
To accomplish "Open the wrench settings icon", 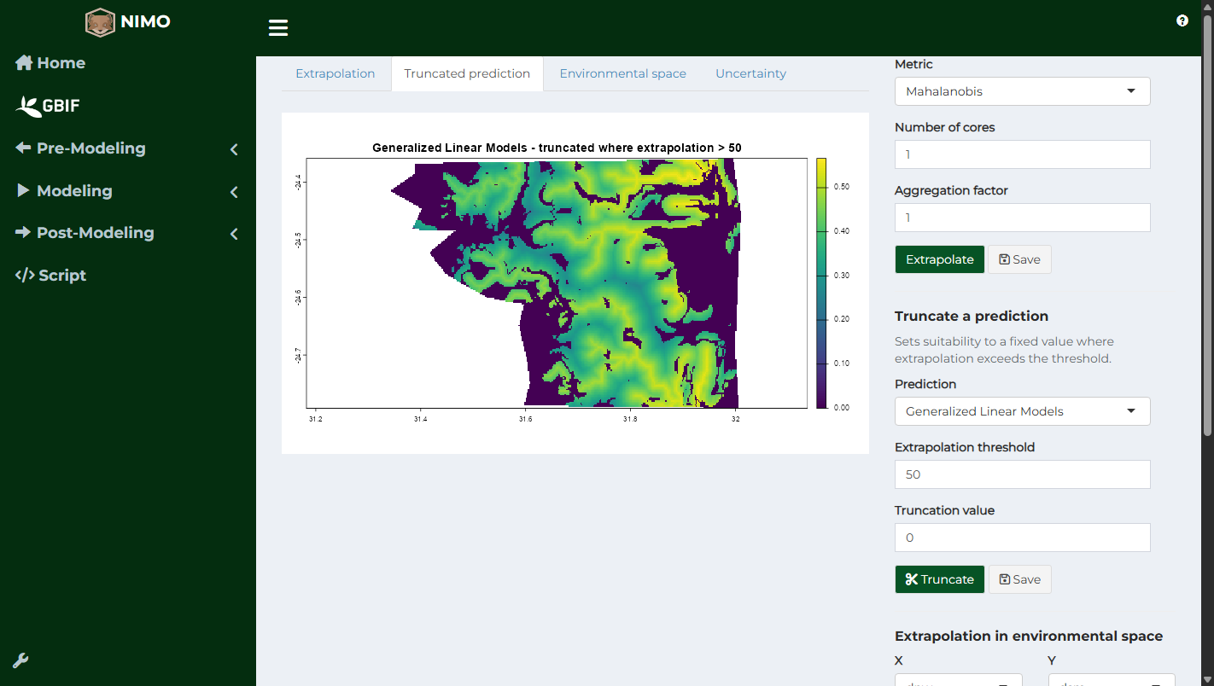I will coord(21,660).
